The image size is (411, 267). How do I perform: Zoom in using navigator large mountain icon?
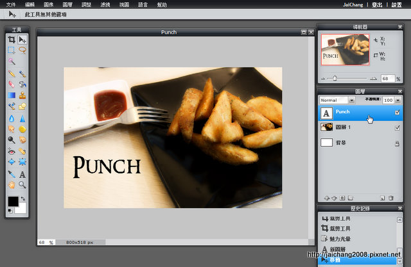(374, 78)
